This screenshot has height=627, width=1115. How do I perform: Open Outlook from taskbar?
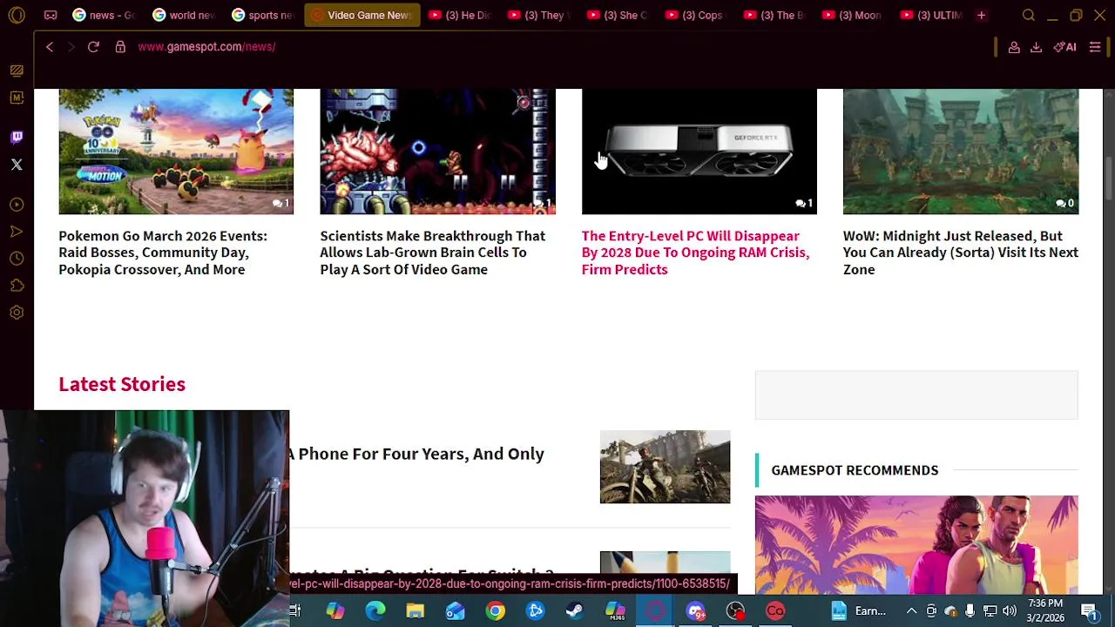(456, 611)
